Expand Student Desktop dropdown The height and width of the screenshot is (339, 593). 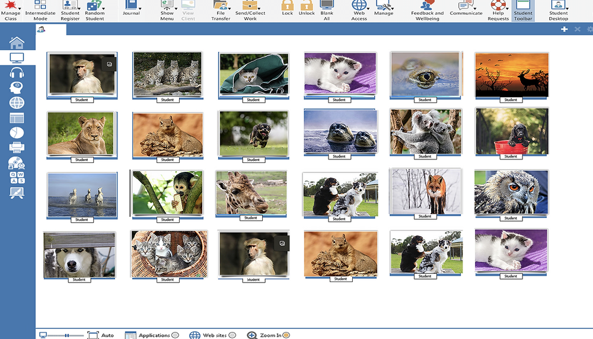pyautogui.click(x=568, y=8)
